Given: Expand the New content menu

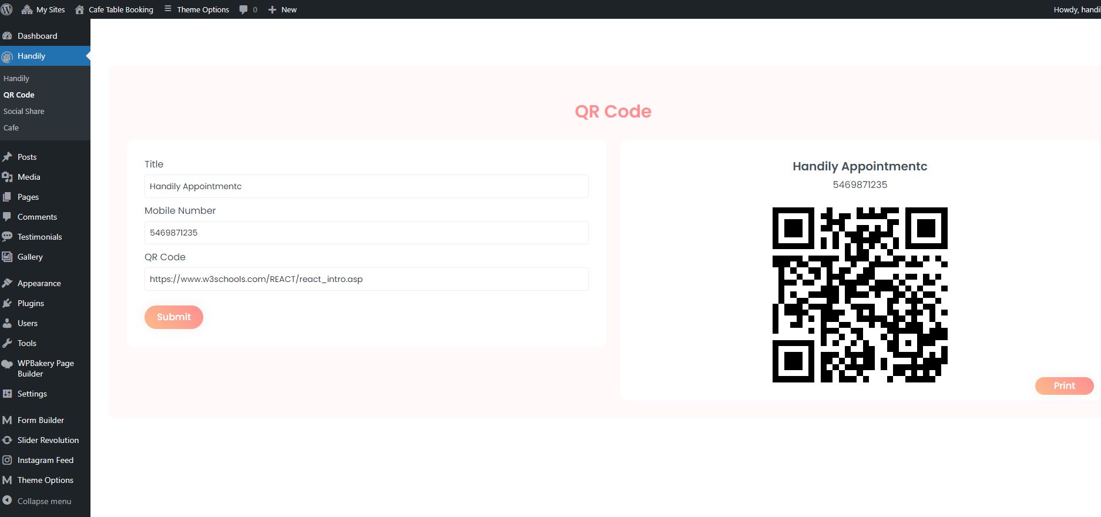Looking at the screenshot, I should [x=283, y=9].
